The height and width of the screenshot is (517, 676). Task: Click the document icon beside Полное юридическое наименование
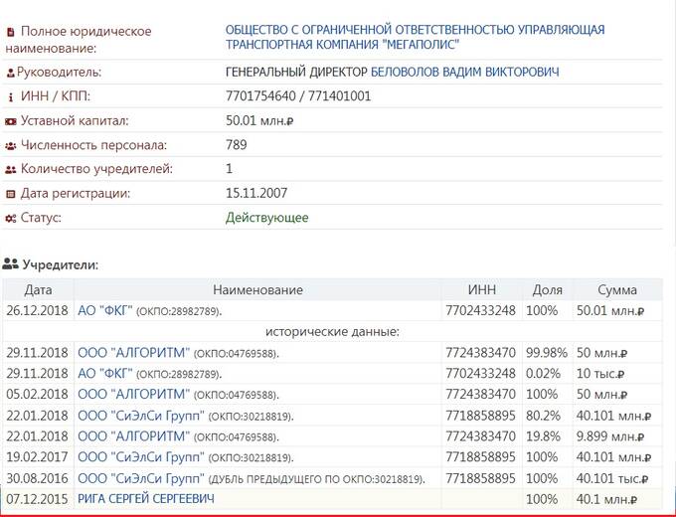pyautogui.click(x=11, y=32)
